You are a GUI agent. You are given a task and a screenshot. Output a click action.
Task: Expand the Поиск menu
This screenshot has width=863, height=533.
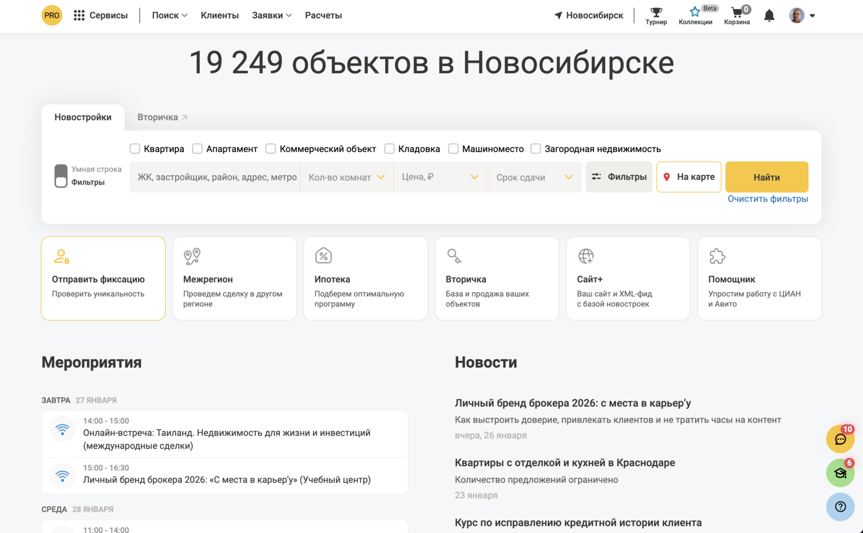[x=170, y=15]
